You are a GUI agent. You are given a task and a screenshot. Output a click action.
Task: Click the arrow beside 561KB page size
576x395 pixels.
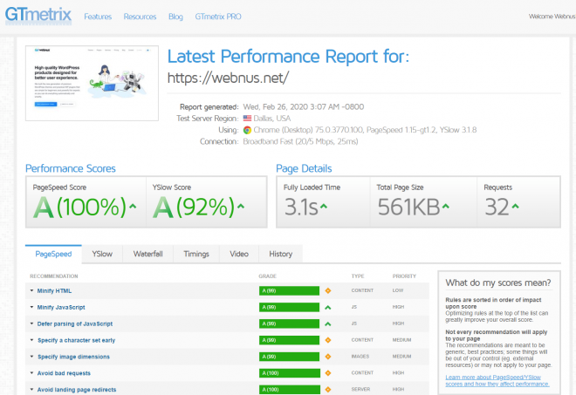(x=446, y=207)
